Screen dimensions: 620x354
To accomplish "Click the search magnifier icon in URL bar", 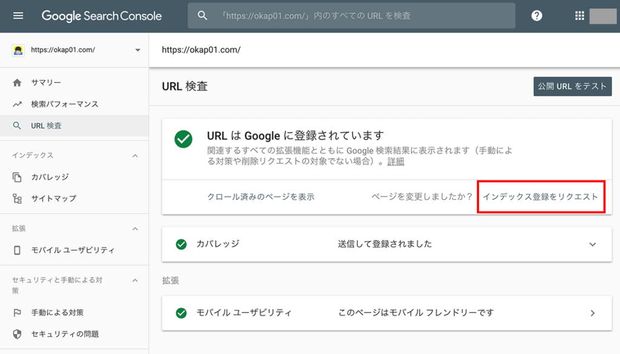I will 202,16.
